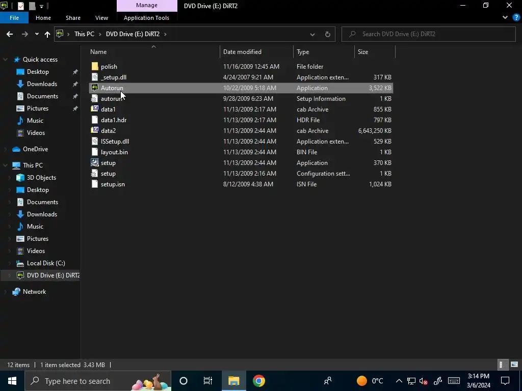Open Cortana from the taskbar
Viewport: 522px width, 391px height.
[184, 381]
